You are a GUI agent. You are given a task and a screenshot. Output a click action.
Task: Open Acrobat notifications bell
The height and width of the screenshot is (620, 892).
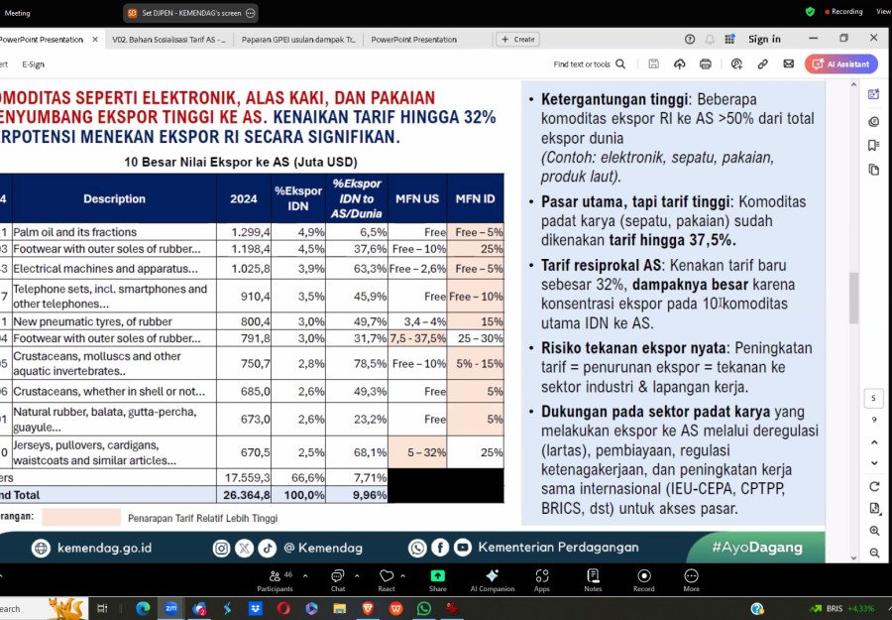[x=710, y=40]
